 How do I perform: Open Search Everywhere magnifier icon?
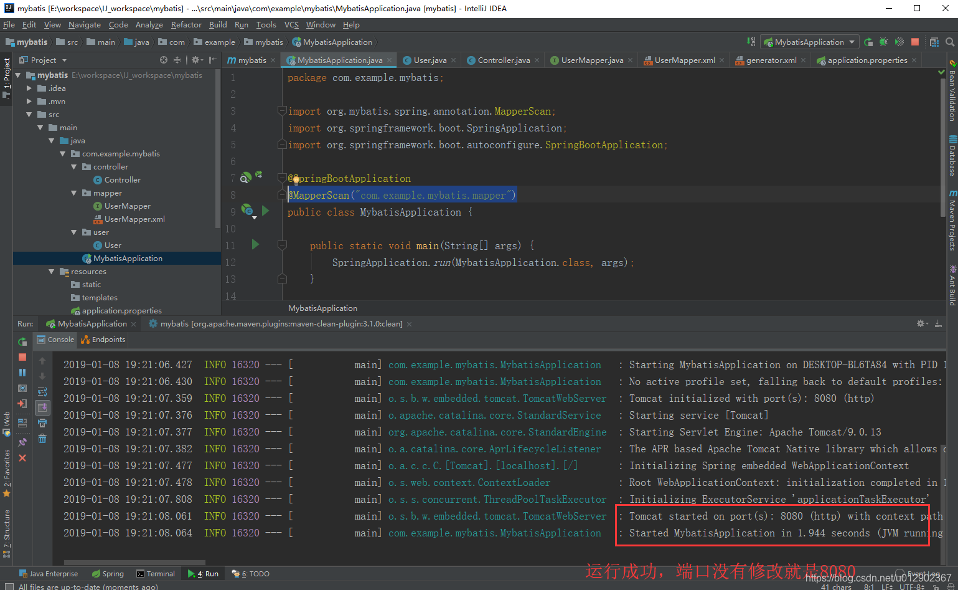click(950, 42)
